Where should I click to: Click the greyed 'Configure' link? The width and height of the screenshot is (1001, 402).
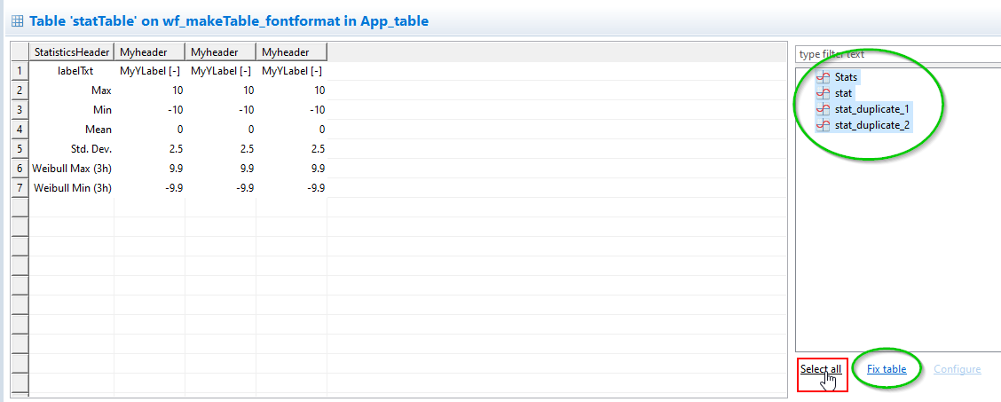tap(957, 369)
